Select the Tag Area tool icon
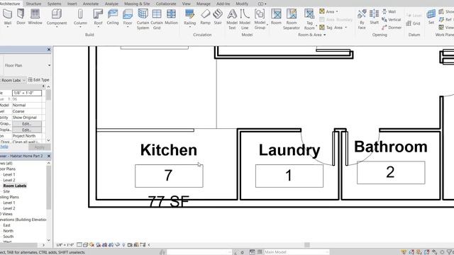This screenshot has height=255, width=454. coord(321,27)
